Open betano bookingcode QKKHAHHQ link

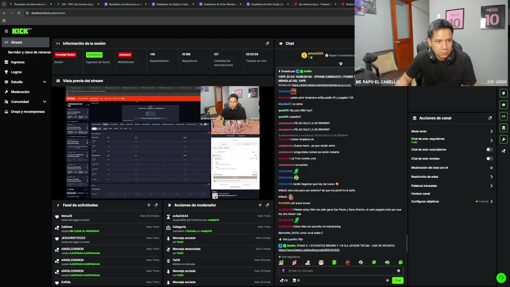pyautogui.click(x=309, y=250)
